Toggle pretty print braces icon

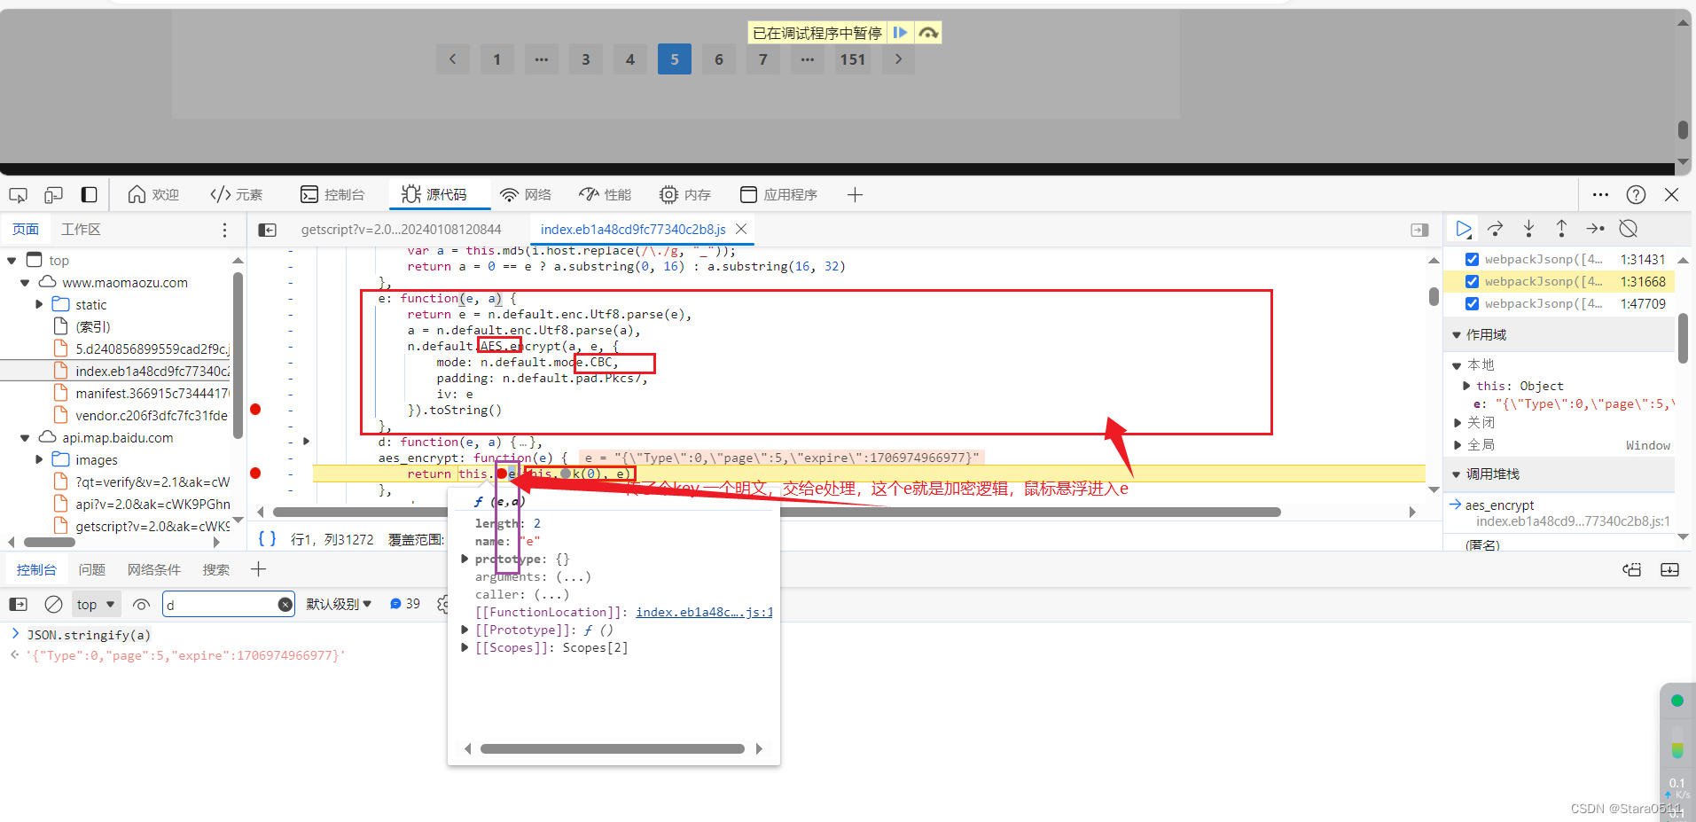(267, 538)
